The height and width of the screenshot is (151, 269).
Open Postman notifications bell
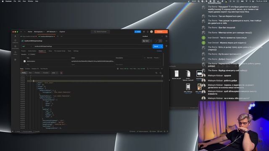pyautogui.click(x=148, y=32)
